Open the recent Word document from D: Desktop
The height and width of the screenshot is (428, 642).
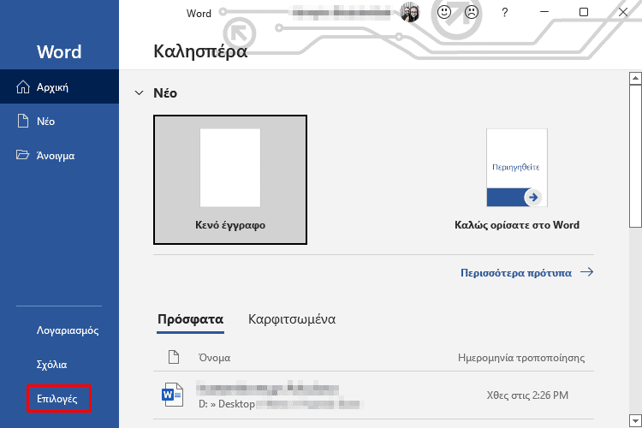[x=373, y=395]
